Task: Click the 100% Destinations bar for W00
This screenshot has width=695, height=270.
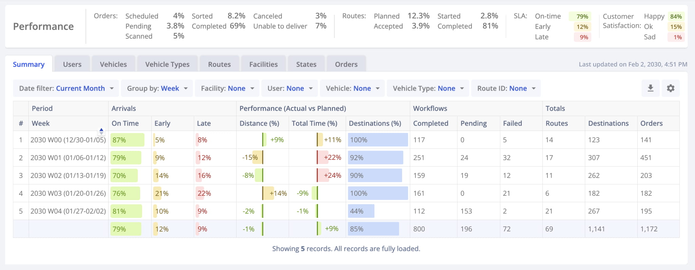Action: pos(377,140)
